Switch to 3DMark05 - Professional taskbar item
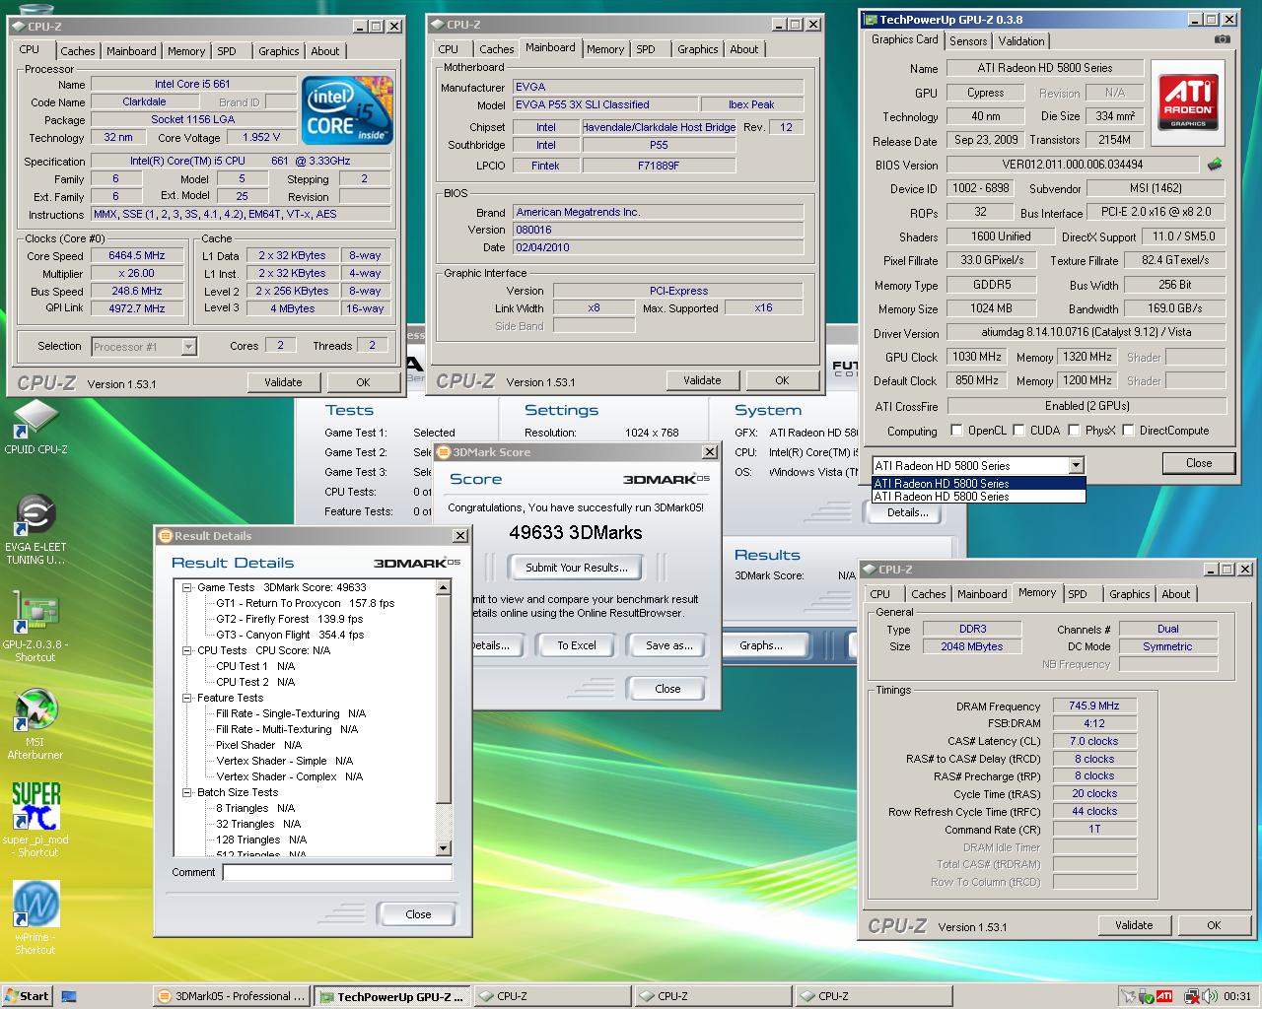 click(x=232, y=996)
